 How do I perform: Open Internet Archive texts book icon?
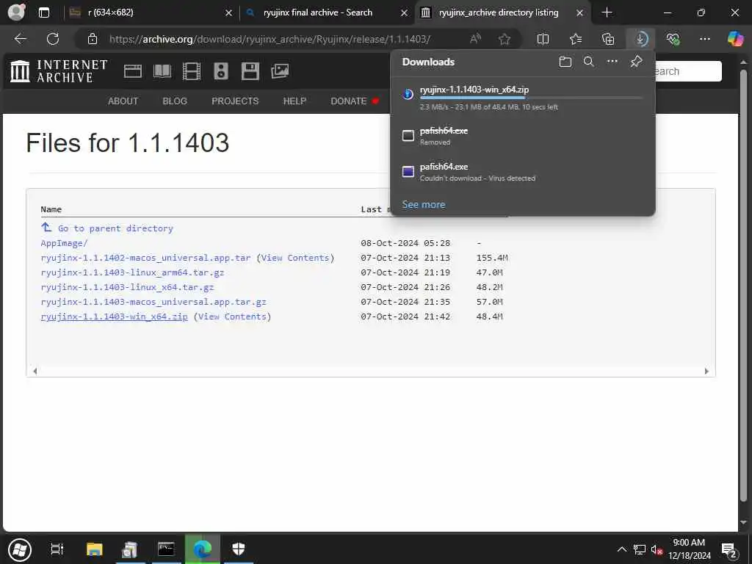[x=162, y=71]
